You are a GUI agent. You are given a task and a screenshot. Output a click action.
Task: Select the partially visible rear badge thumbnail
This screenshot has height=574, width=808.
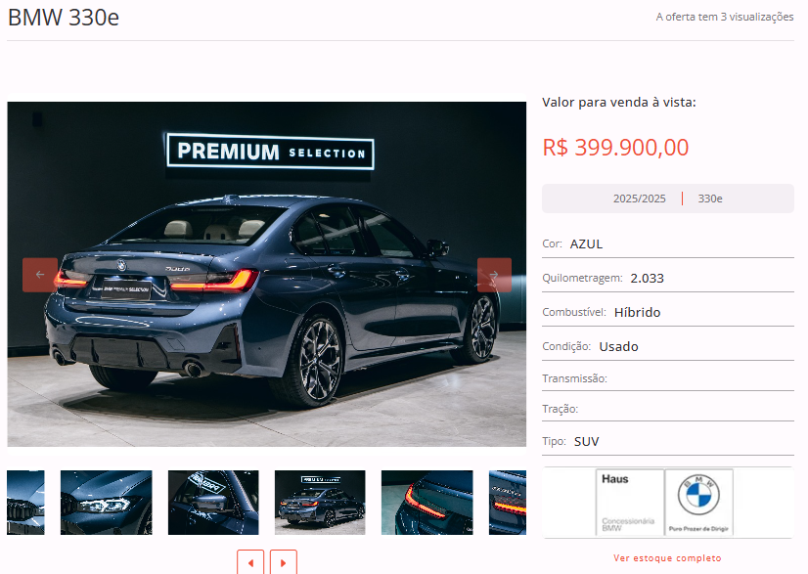pos(508,503)
